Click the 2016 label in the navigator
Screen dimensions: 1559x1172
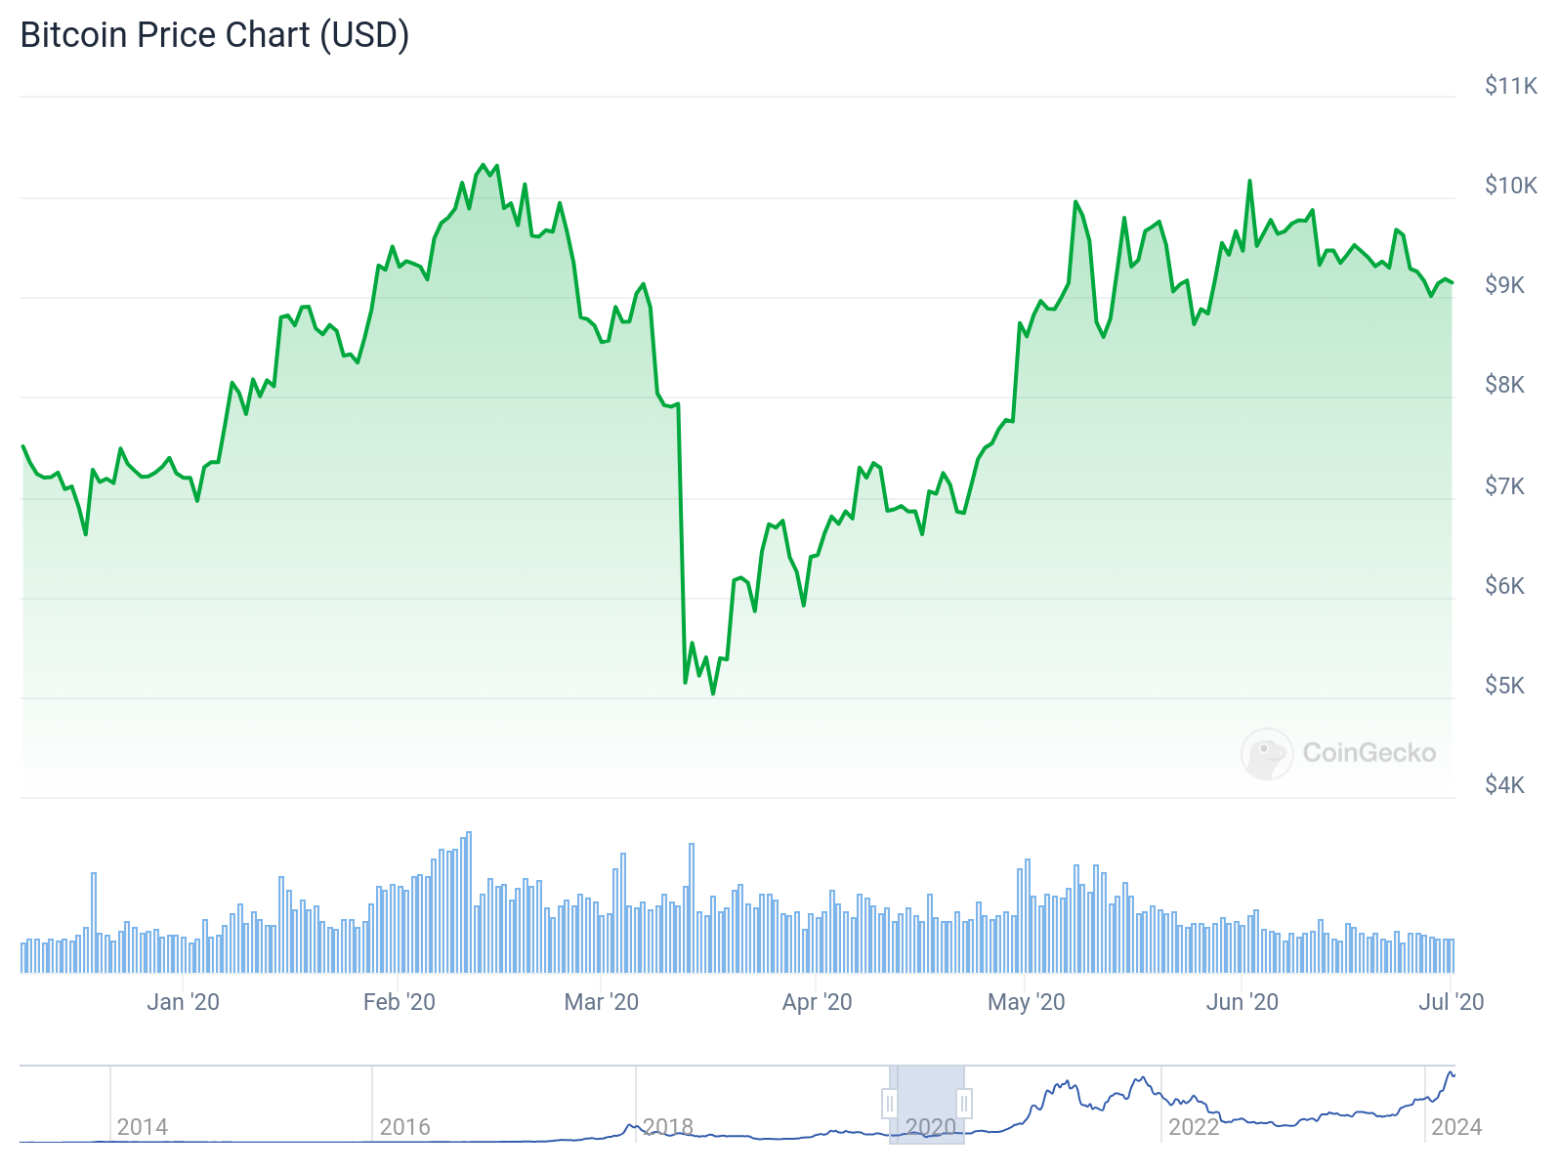coord(405,1127)
